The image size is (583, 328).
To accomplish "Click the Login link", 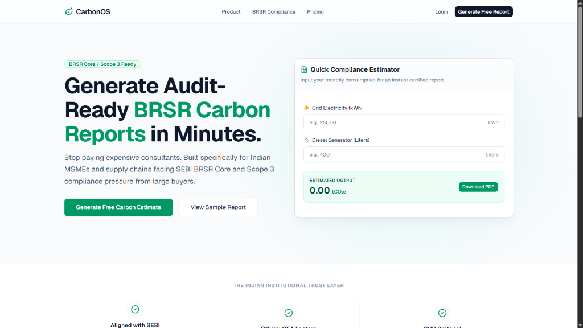I will pos(441,12).
